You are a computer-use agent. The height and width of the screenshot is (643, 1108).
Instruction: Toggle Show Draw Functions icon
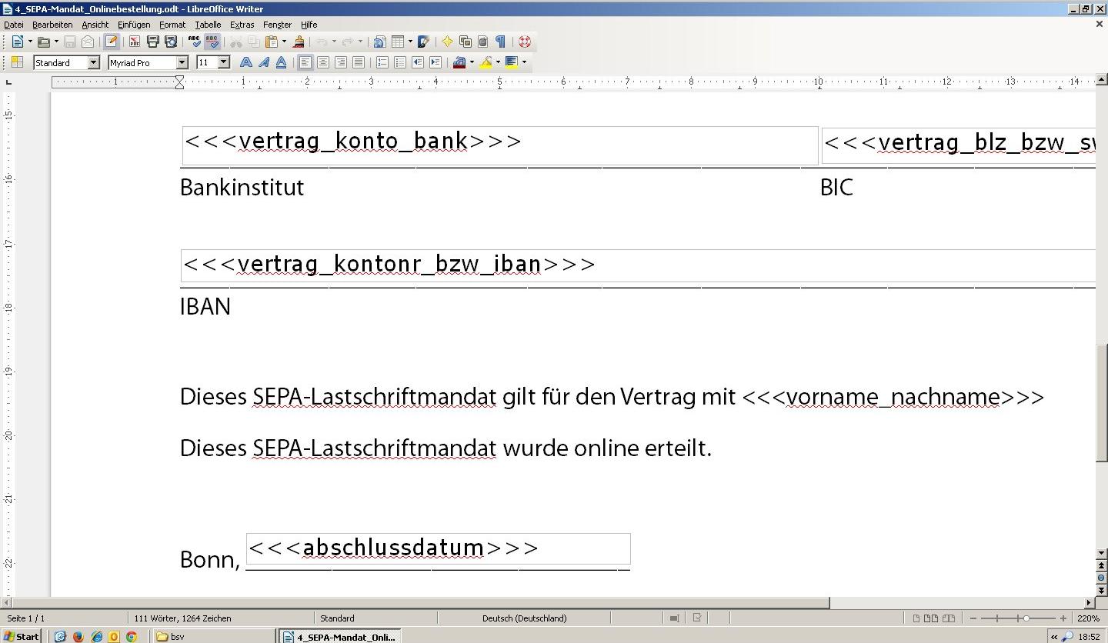[x=423, y=42]
